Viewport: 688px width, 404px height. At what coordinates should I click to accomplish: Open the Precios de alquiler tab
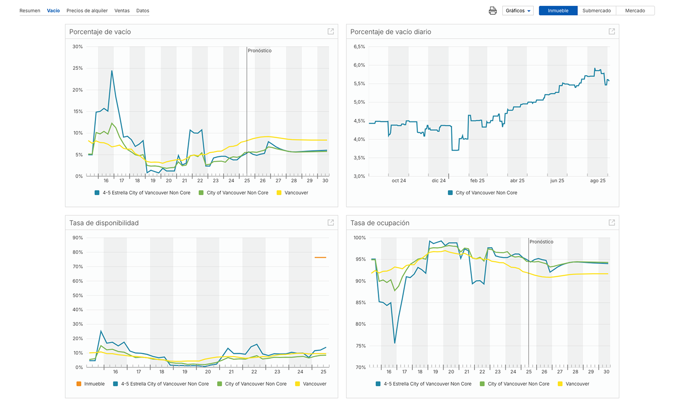87,10
